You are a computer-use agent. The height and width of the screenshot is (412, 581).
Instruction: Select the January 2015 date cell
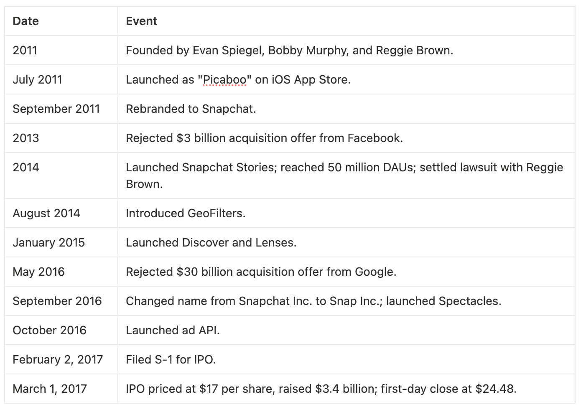pos(61,242)
